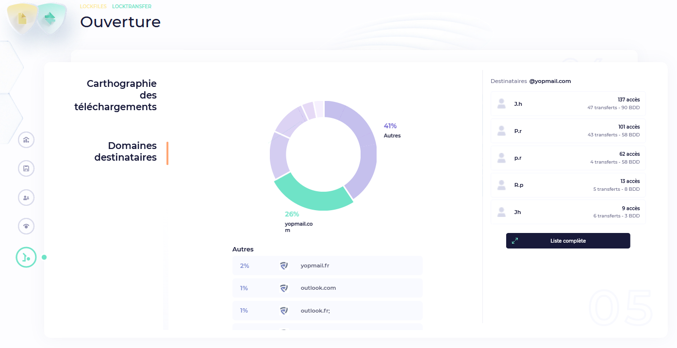This screenshot has width=677, height=348.
Task: Select the outlook.fr; domain row
Action: pos(327,310)
